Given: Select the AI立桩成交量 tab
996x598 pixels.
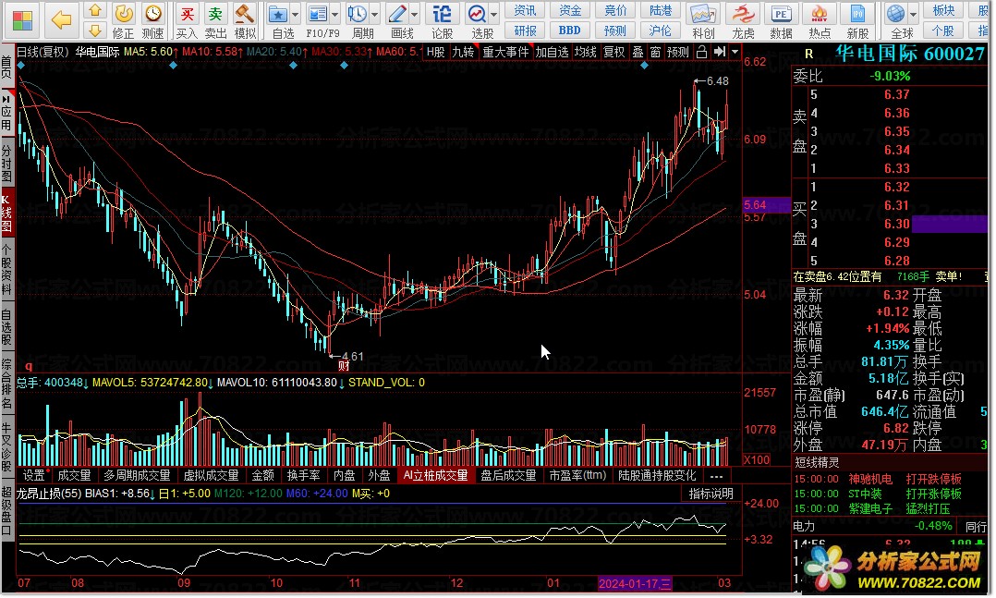Looking at the screenshot, I should tap(436, 475).
